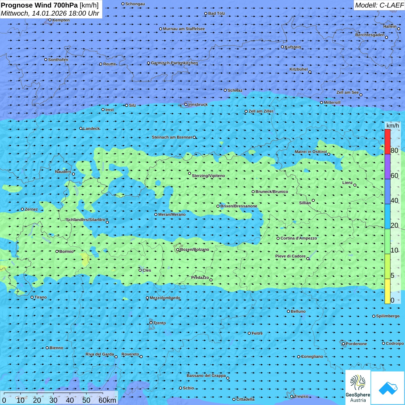Click the 'Bienno' label
Viewport: 405px width, 405px height.
click(x=56, y=348)
